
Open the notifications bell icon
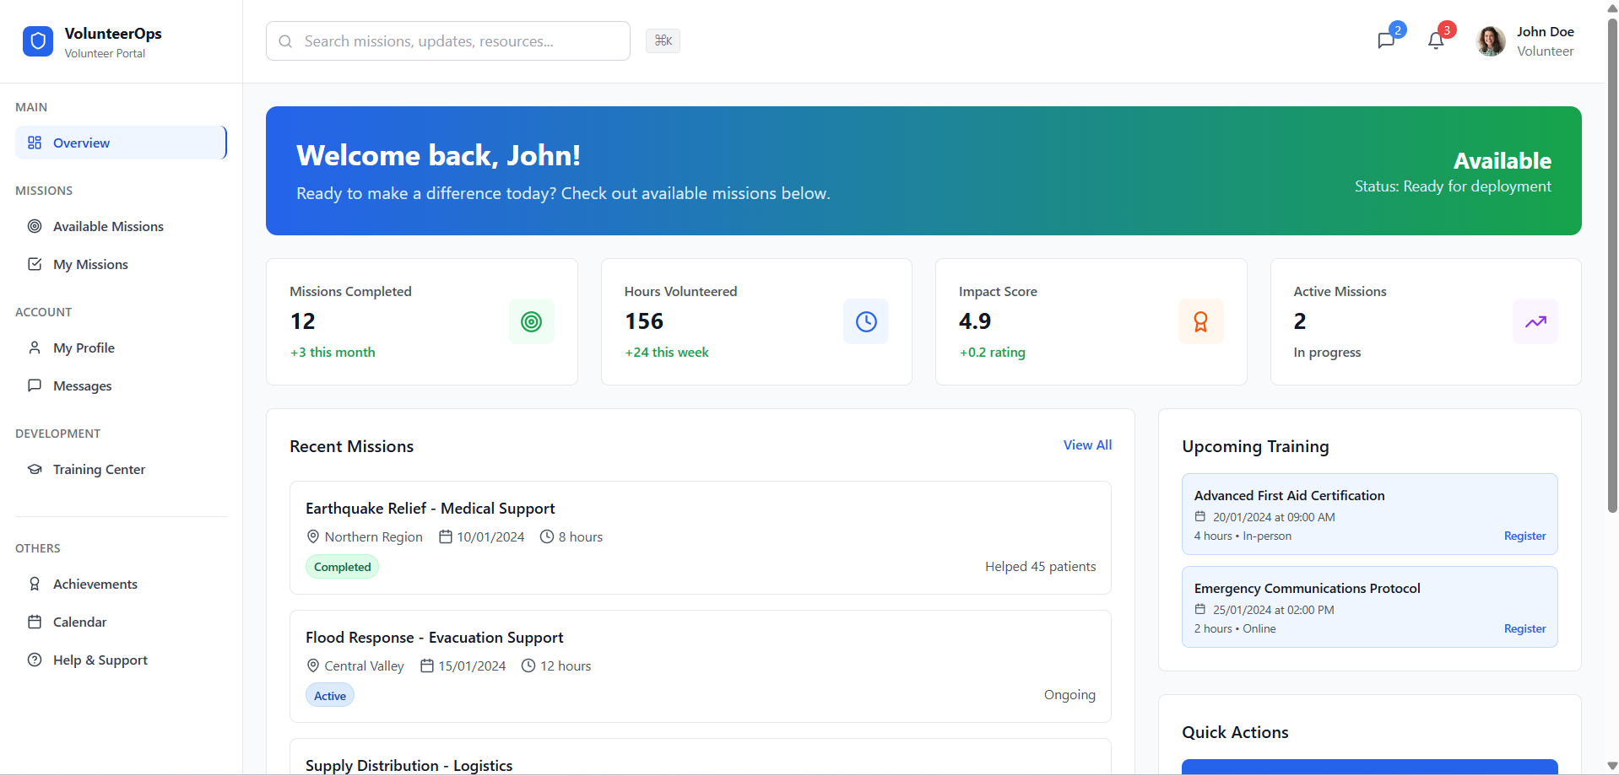click(x=1436, y=40)
